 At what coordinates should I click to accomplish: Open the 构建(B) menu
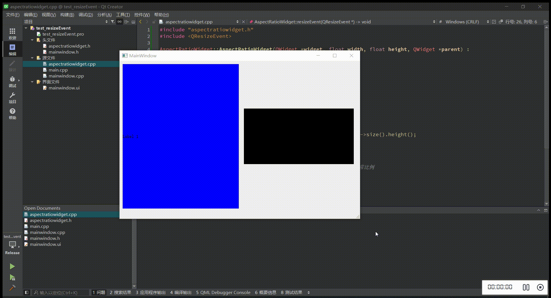coord(67,15)
